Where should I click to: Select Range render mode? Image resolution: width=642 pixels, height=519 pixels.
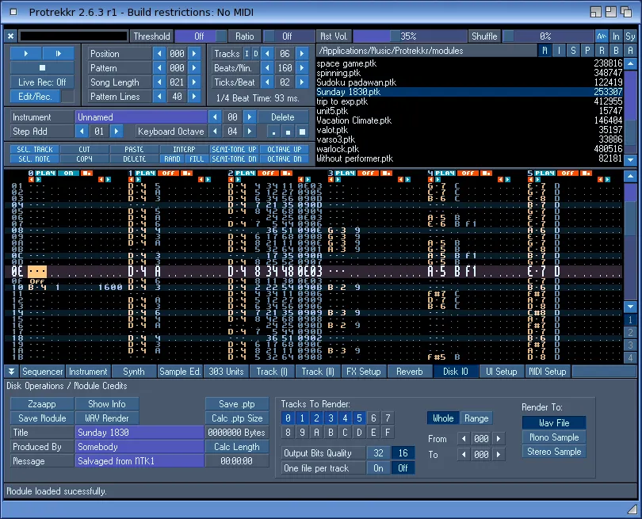(x=476, y=418)
